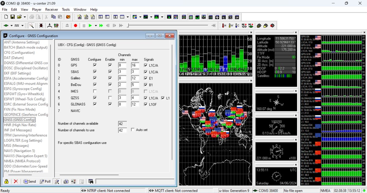The height and width of the screenshot is (193, 367).
Task: Toggle the GLONASS L1OF signal checkbox
Action: pyautogui.click(x=146, y=104)
